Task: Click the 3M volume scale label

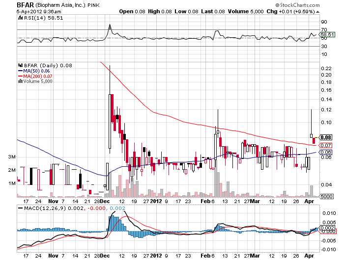Action: [12, 157]
